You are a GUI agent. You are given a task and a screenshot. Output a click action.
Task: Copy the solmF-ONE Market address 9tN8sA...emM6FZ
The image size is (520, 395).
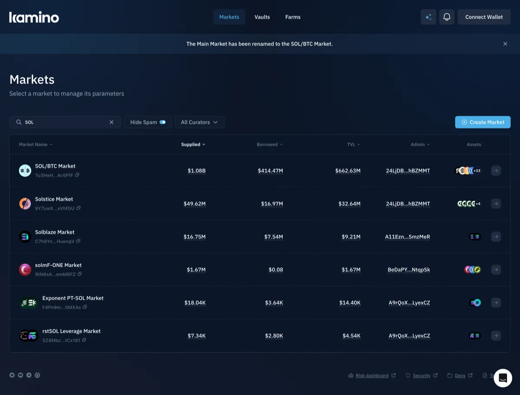click(80, 274)
